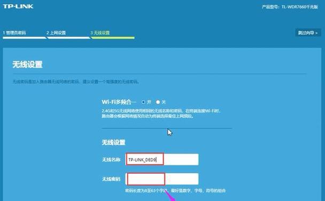The height and width of the screenshot is (201, 325).
Task: Click the 无线密码 field label
Action: pos(111,179)
